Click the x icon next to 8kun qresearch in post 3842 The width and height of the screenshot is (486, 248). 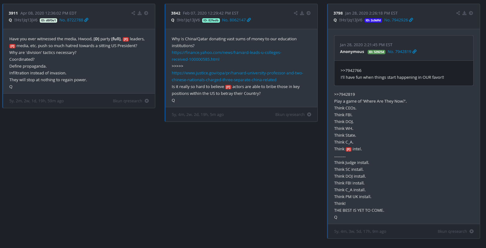pos(309,114)
